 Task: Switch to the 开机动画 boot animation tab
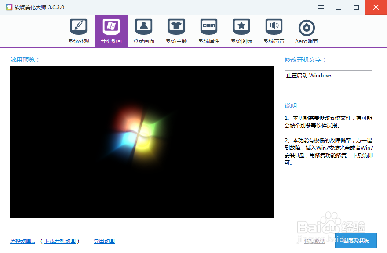[111, 31]
